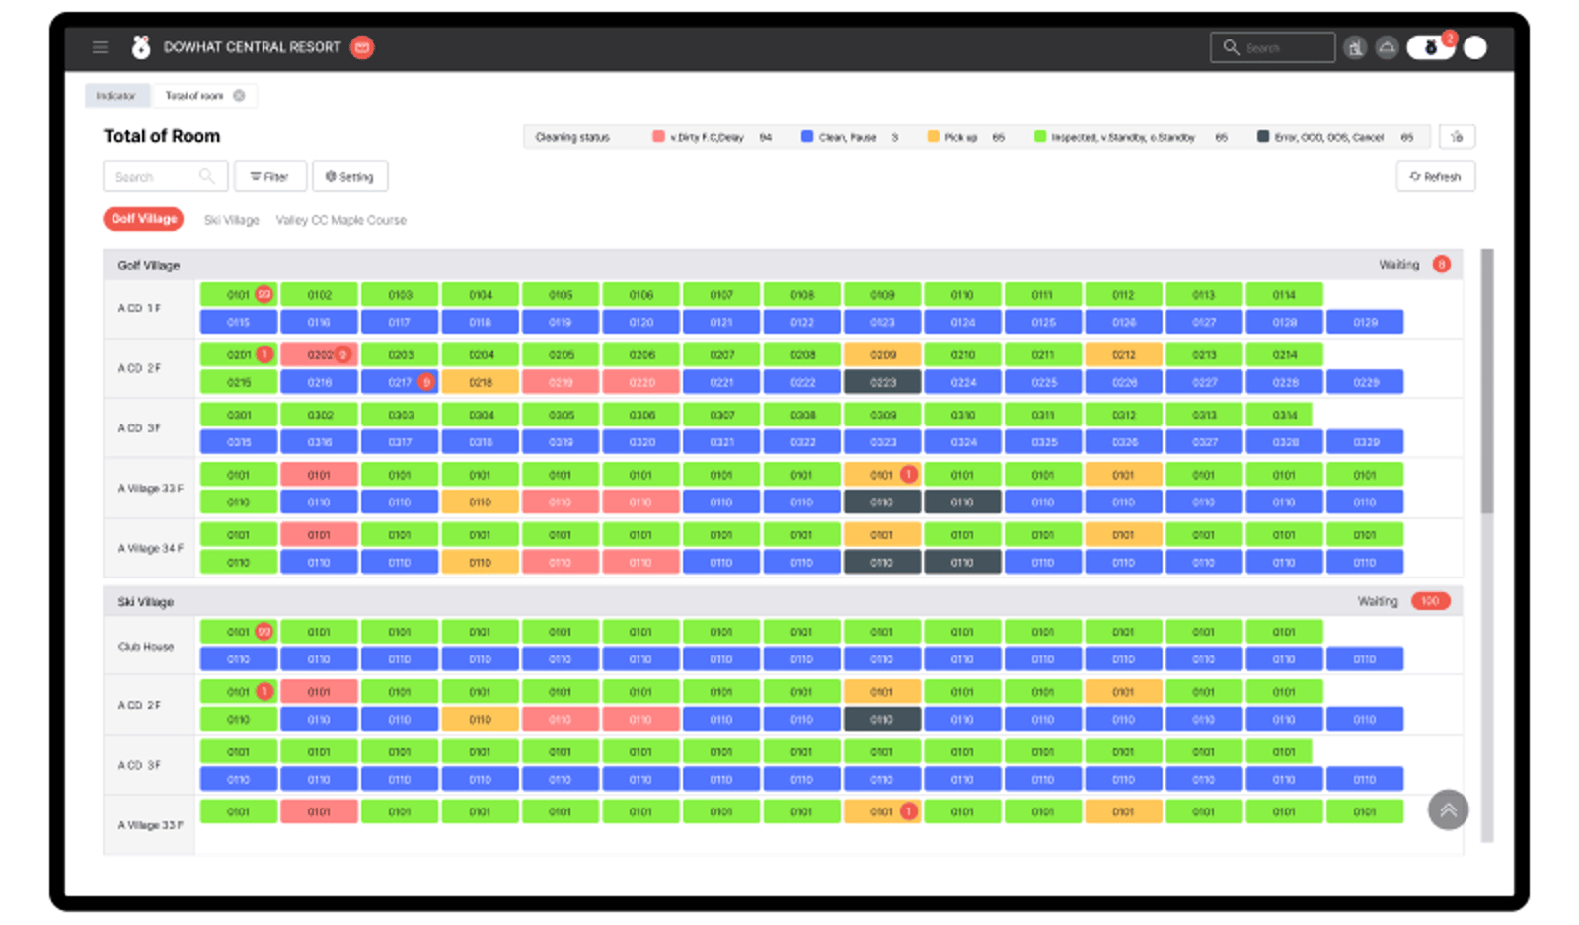Open the white user avatar circle

tap(1475, 47)
